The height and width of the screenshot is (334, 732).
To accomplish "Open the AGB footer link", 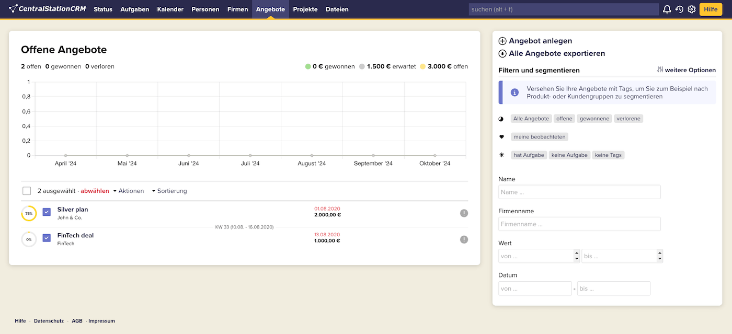I will coord(77,321).
